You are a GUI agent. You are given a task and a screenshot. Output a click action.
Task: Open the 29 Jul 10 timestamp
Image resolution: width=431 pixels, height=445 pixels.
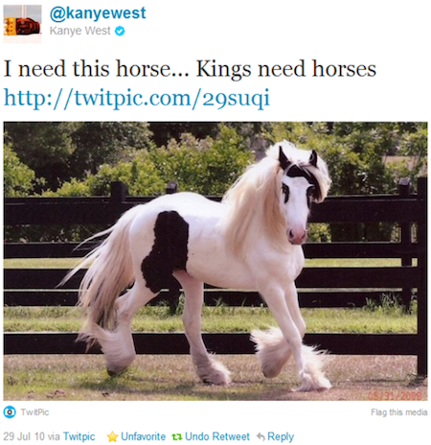[24, 436]
